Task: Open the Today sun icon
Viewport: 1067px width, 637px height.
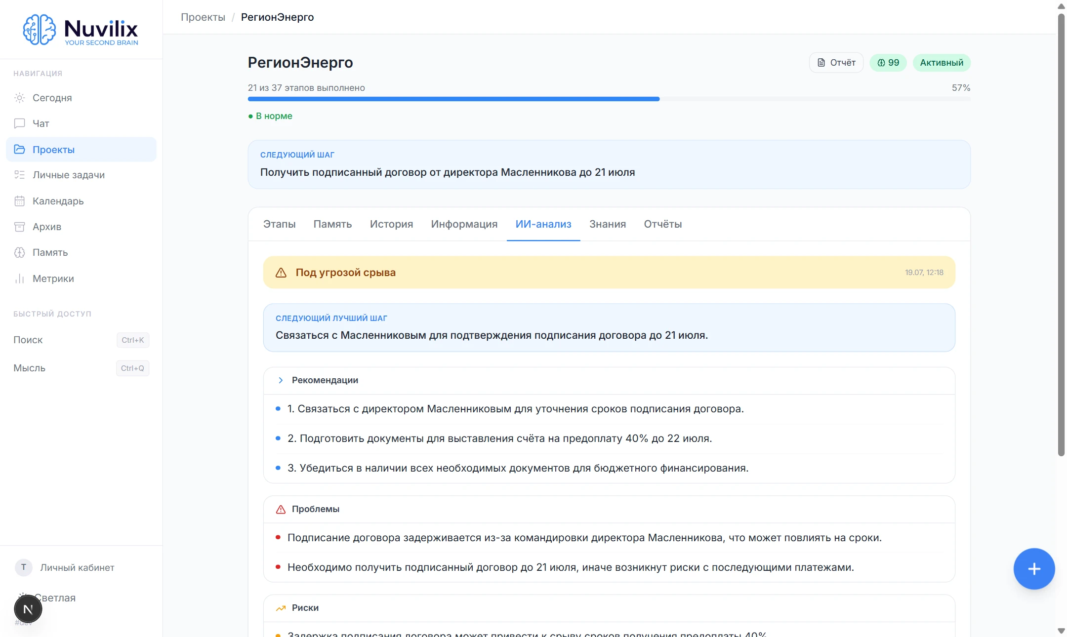Action: tap(19, 98)
